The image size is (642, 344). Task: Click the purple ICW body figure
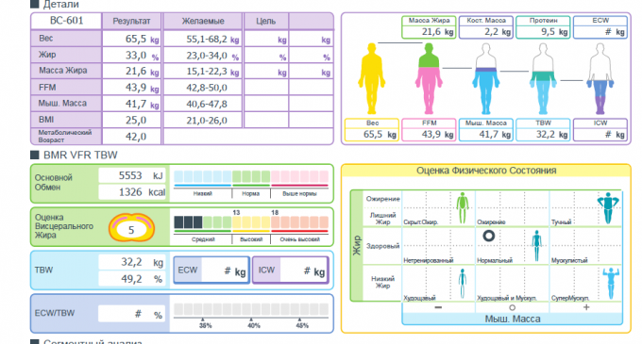[600, 78]
